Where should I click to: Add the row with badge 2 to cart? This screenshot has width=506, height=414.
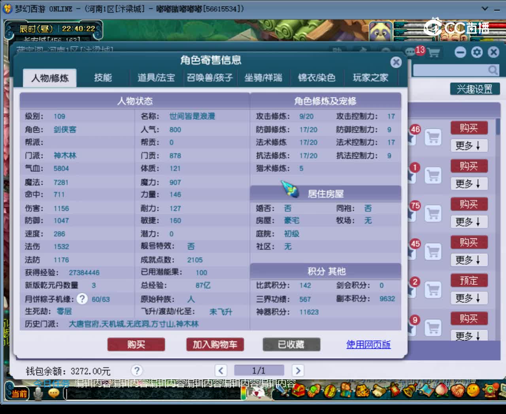(433, 290)
